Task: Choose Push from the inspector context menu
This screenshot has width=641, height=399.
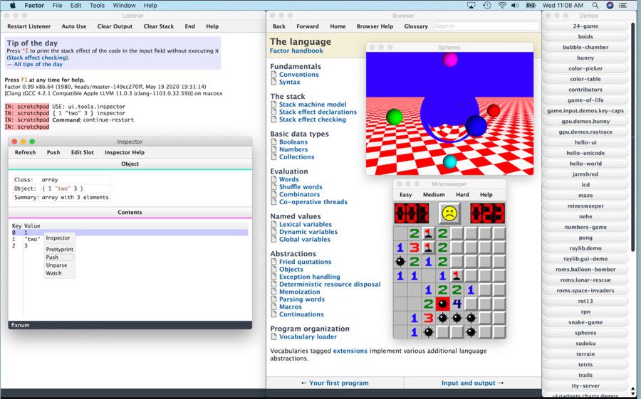Action: 59,257
